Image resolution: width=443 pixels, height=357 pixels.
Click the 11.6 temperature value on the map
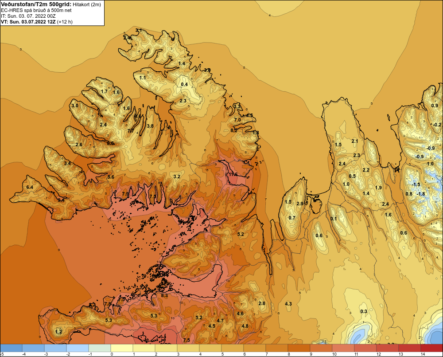[x=233, y=174]
